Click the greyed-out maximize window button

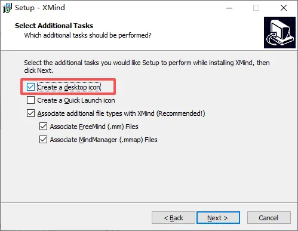(256, 8)
